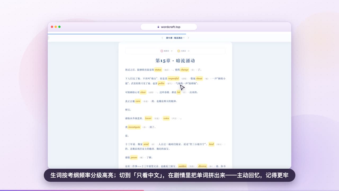Click the yellow 大纲词 legend swatch
The image size is (339, 191).
pyautogui.click(x=179, y=51)
